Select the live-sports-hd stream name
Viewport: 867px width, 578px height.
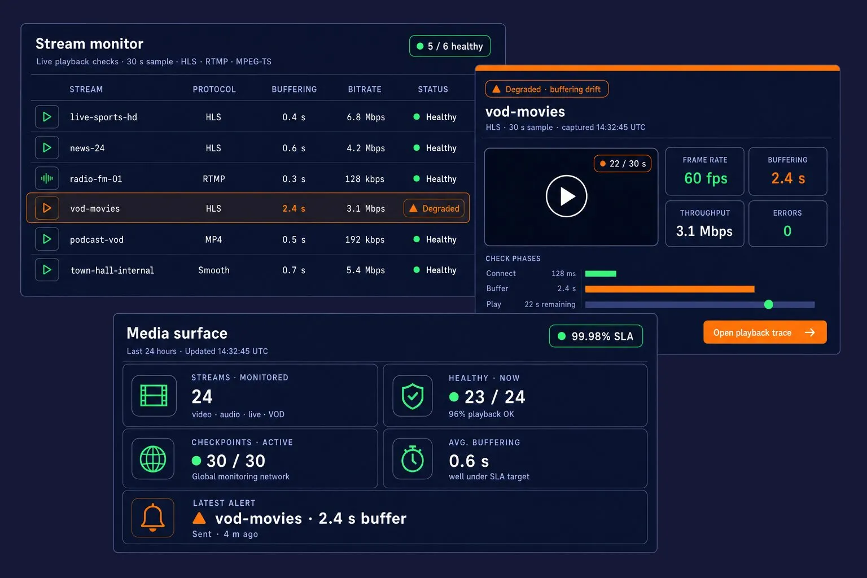pyautogui.click(x=103, y=117)
